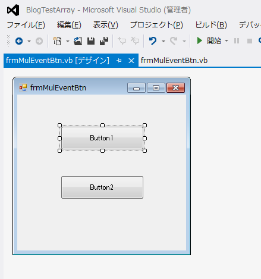261x279 pixels.
Task: Click the Visual Studio logo icon
Action: coord(13,10)
